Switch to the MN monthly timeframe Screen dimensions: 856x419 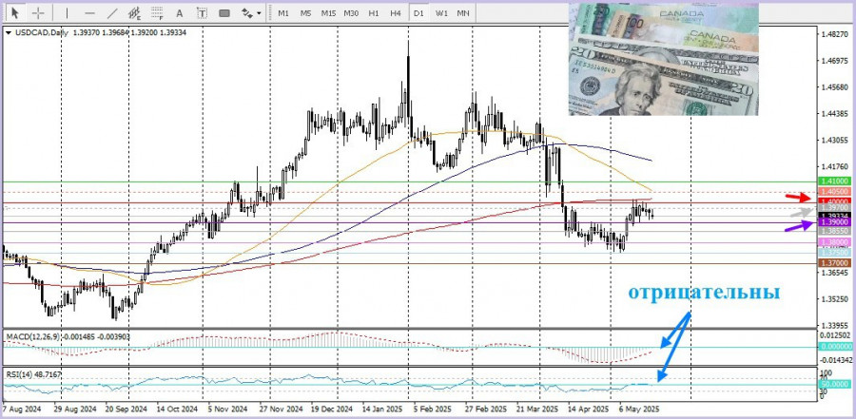click(463, 13)
